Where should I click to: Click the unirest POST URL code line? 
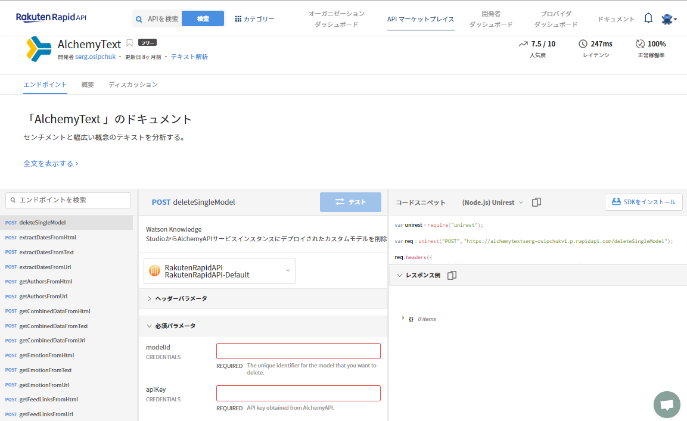click(534, 241)
